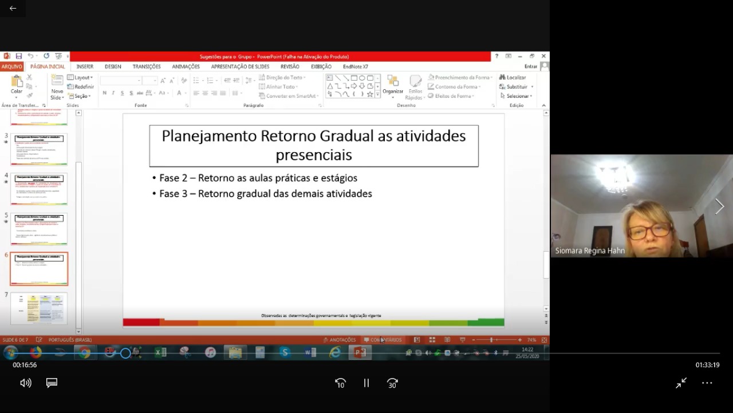Viewport: 733px width, 413px height.
Task: Open Selecionar dropdown
Action: (517, 96)
